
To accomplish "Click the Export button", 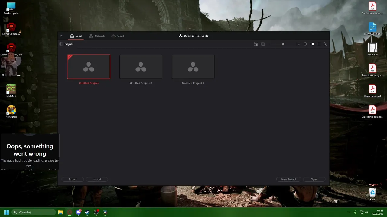I will click(x=73, y=179).
